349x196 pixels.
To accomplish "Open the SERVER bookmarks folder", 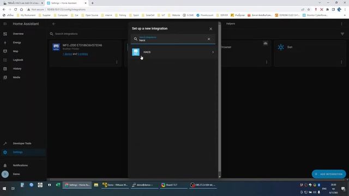I will pos(222,15).
